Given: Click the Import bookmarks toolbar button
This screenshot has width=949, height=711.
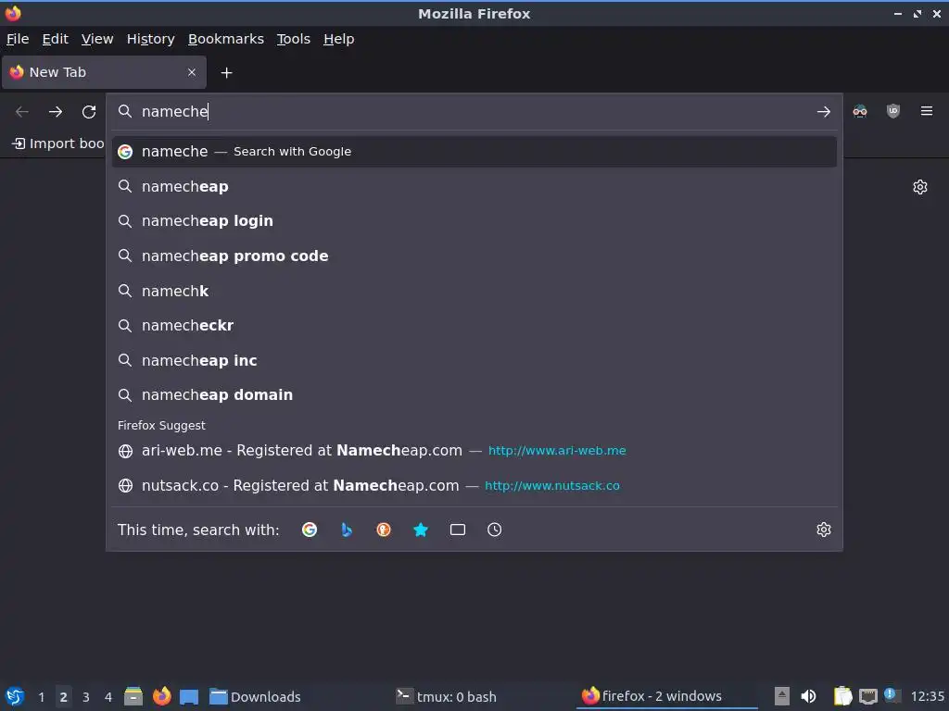Looking at the screenshot, I should (x=58, y=143).
